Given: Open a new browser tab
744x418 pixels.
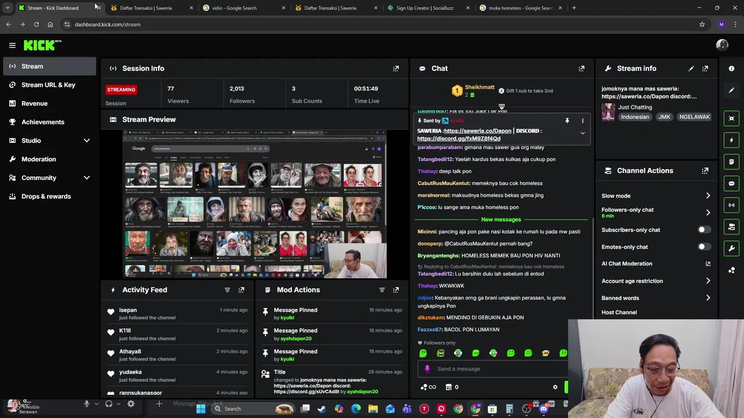Looking at the screenshot, I should 574,8.
